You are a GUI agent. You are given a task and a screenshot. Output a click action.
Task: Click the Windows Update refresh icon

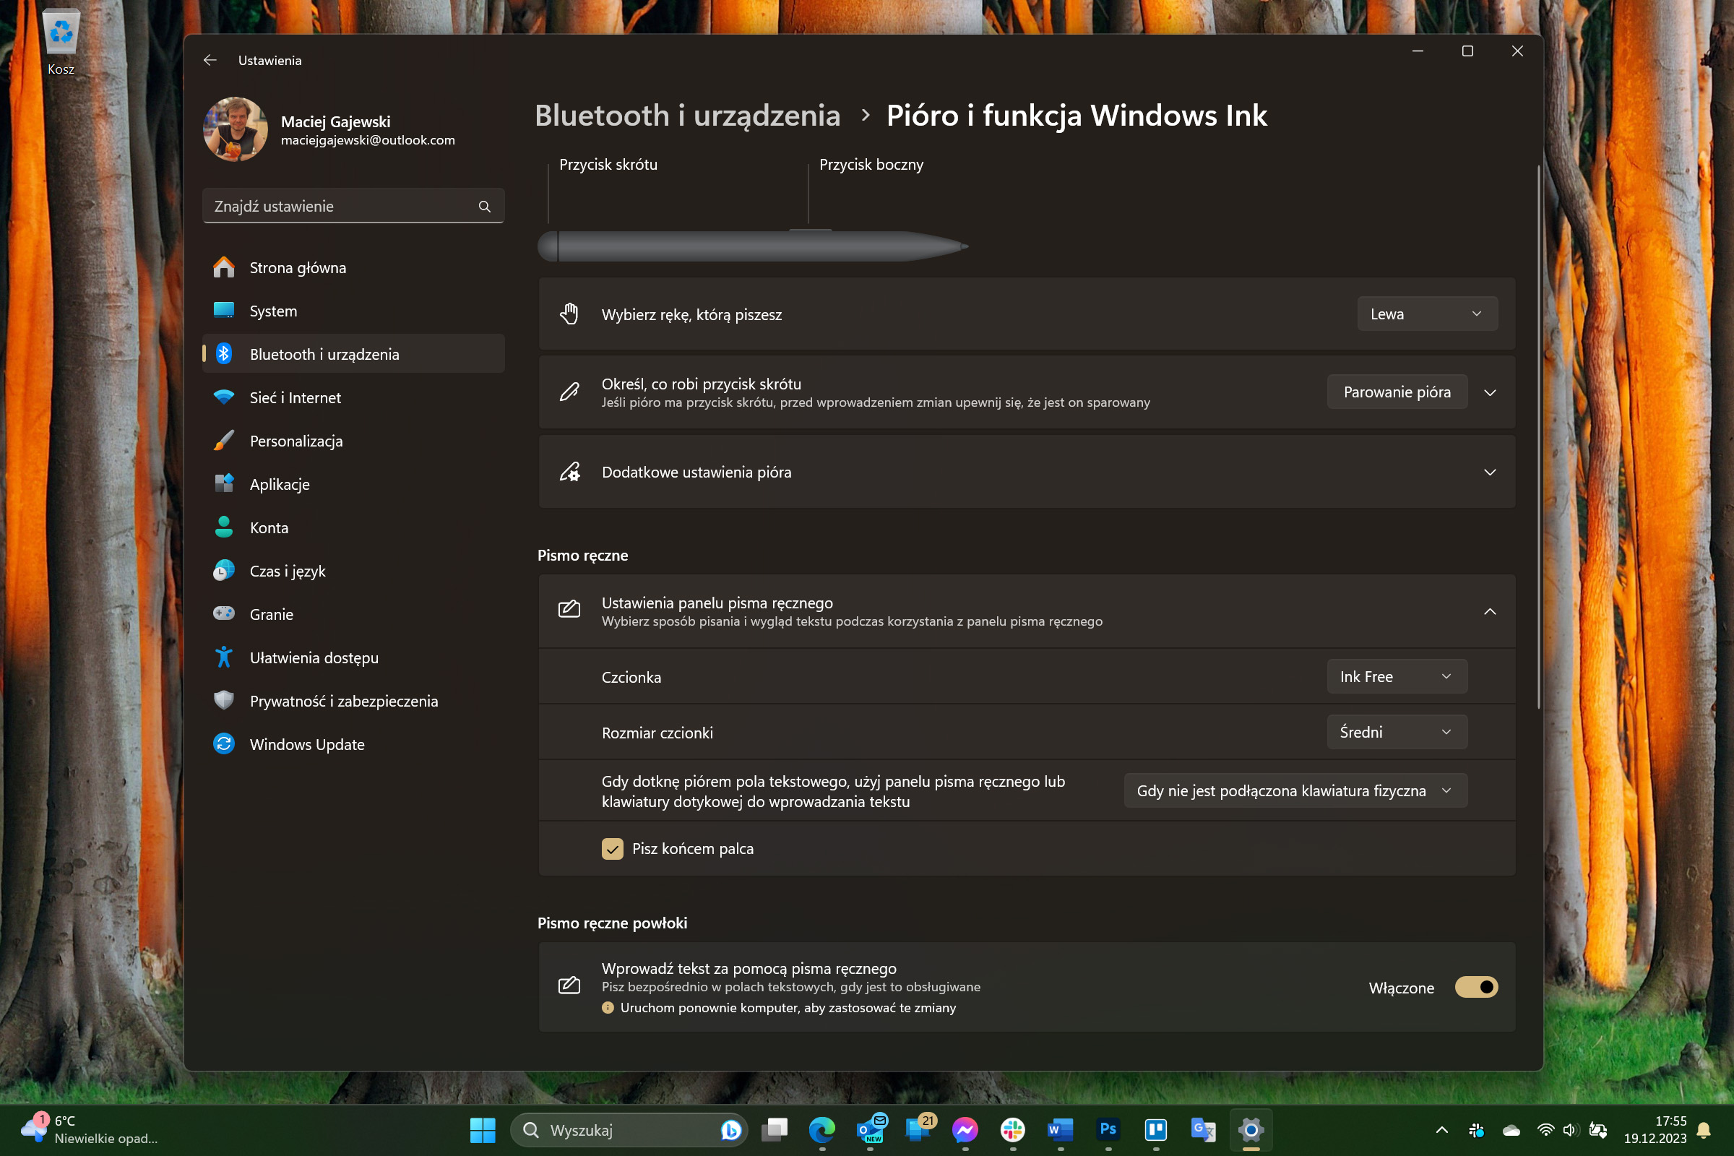pos(223,744)
